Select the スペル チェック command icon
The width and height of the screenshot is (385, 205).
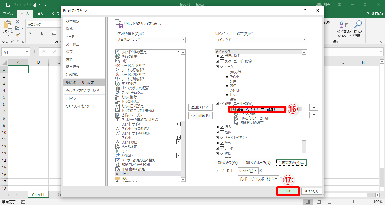pos(118,92)
